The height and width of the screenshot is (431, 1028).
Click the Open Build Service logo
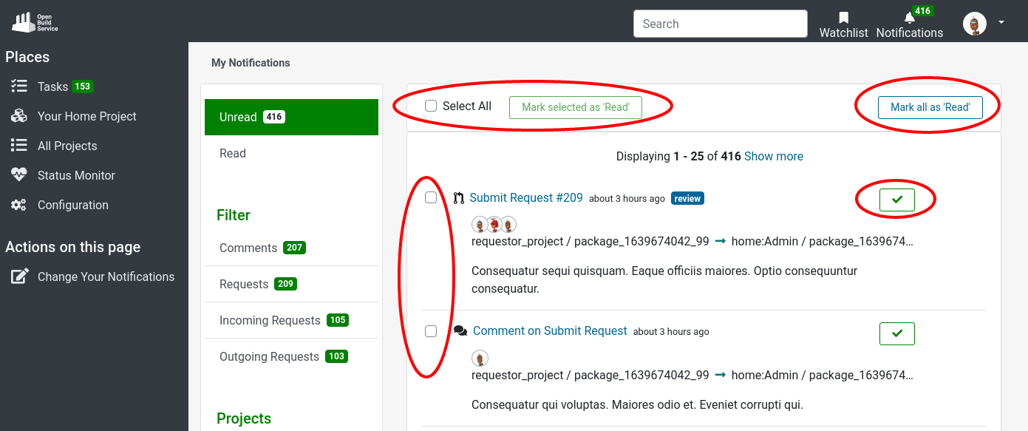pyautogui.click(x=35, y=22)
